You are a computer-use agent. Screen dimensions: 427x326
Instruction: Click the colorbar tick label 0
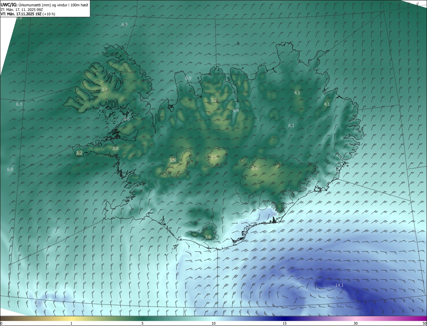(1, 323)
